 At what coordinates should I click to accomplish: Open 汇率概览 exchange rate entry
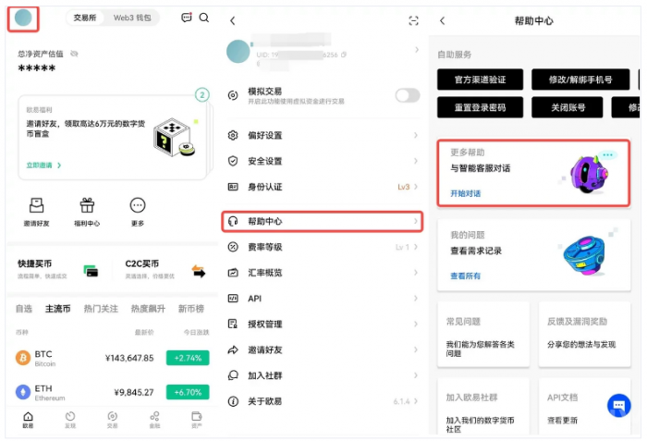coord(323,273)
